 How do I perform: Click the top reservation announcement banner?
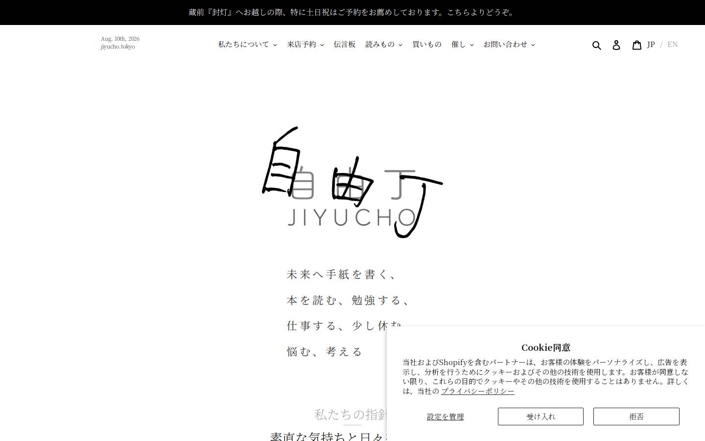point(352,12)
